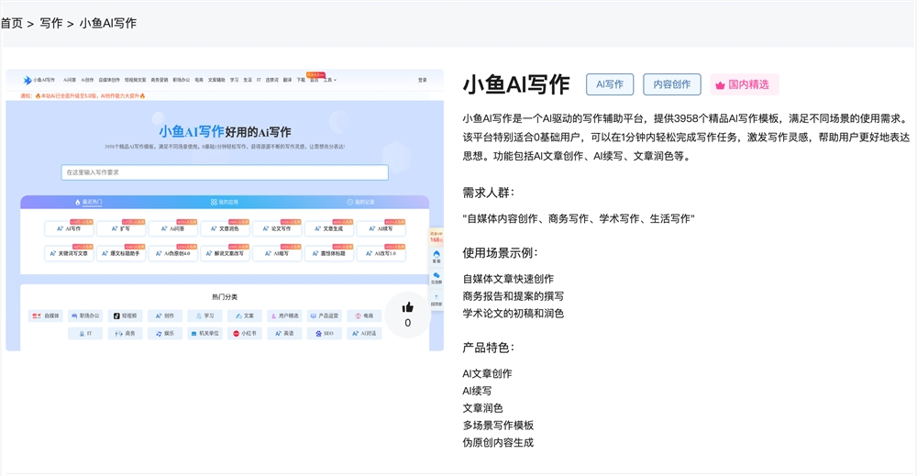Screen dimensions: 917x476
Task: Go to 写作 in the breadcrumb
Action: coord(50,24)
